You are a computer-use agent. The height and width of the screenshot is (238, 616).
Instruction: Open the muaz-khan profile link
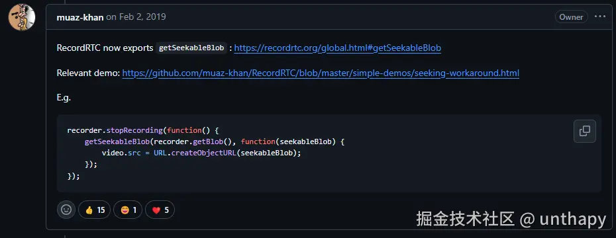[x=80, y=17]
